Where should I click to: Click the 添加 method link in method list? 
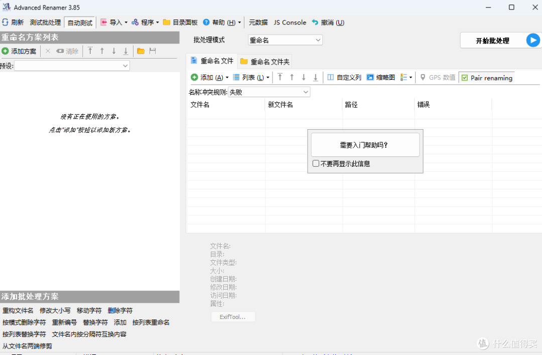pos(120,322)
